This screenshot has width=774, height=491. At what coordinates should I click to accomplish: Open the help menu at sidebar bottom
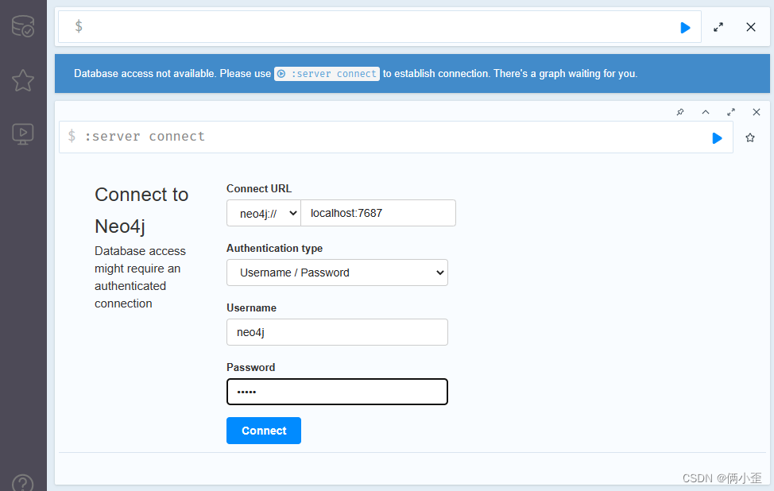(x=23, y=481)
